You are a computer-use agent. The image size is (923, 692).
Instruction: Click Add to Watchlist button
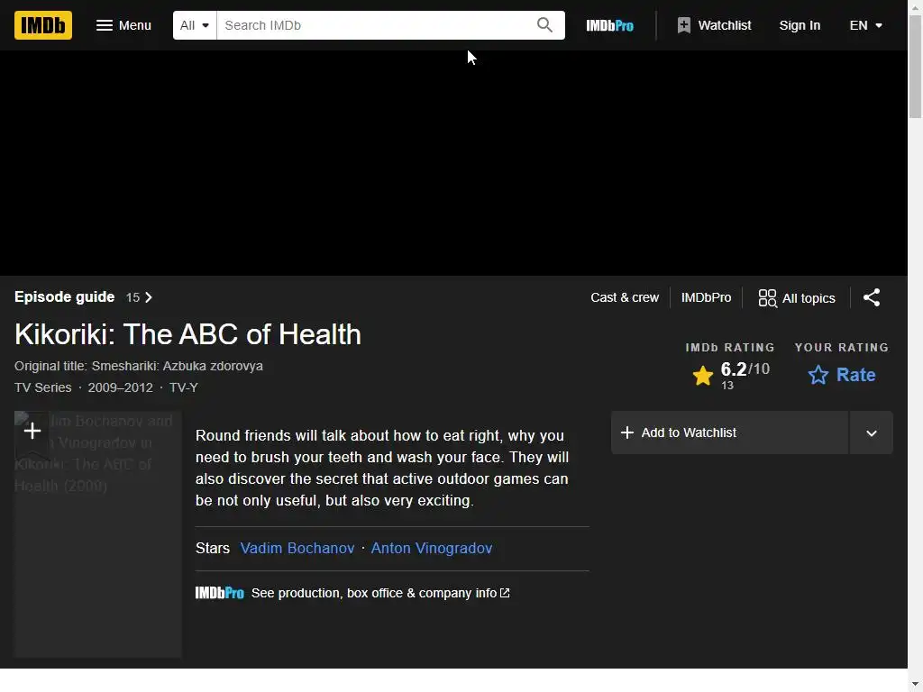tap(729, 432)
